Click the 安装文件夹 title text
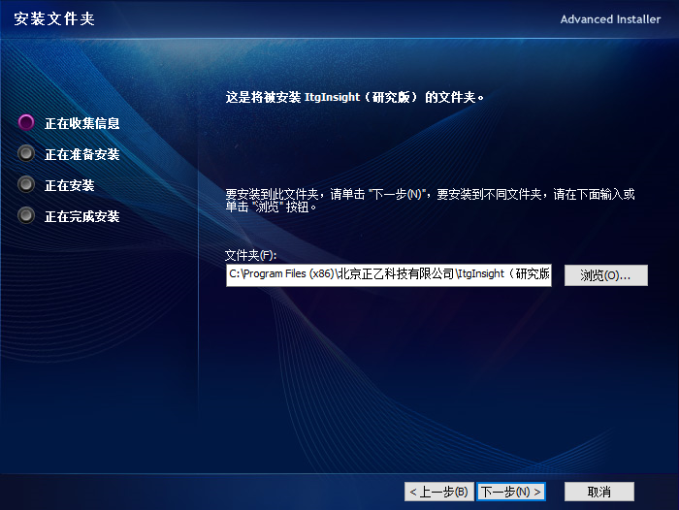 pos(54,18)
